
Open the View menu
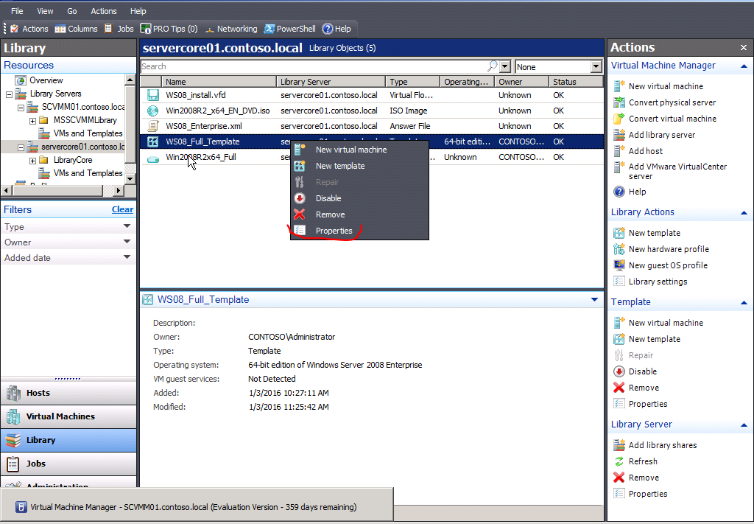point(45,11)
